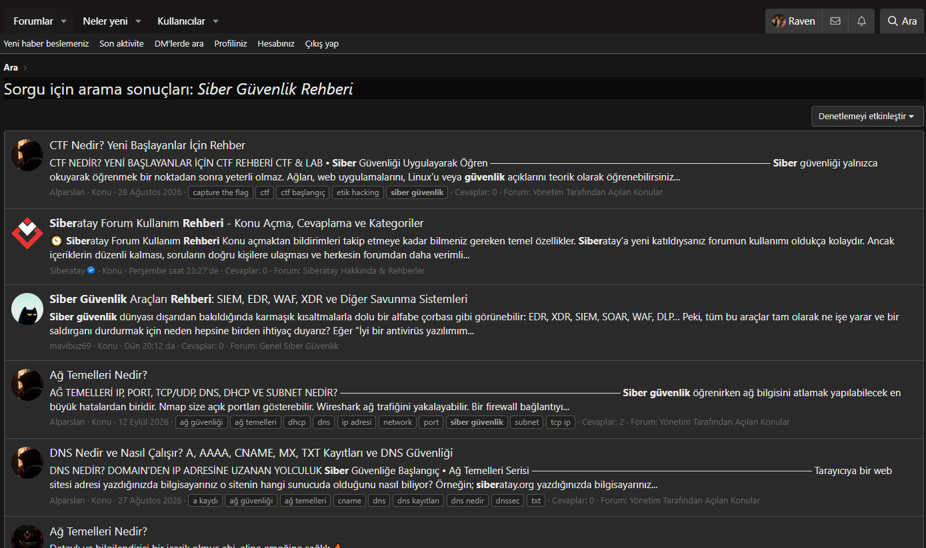This screenshot has height=548, width=926.
Task: Open the DNS Nedir ve Nasıl Çalışır thread
Action: click(251, 453)
